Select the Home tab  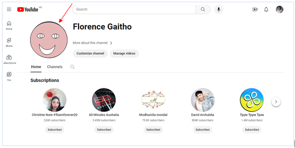[x=36, y=67]
